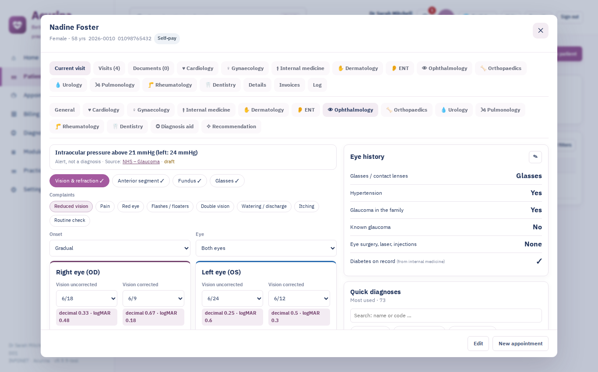This screenshot has width=598, height=372.
Task: Open the Onset dropdown showing Gradual
Action: [120, 248]
